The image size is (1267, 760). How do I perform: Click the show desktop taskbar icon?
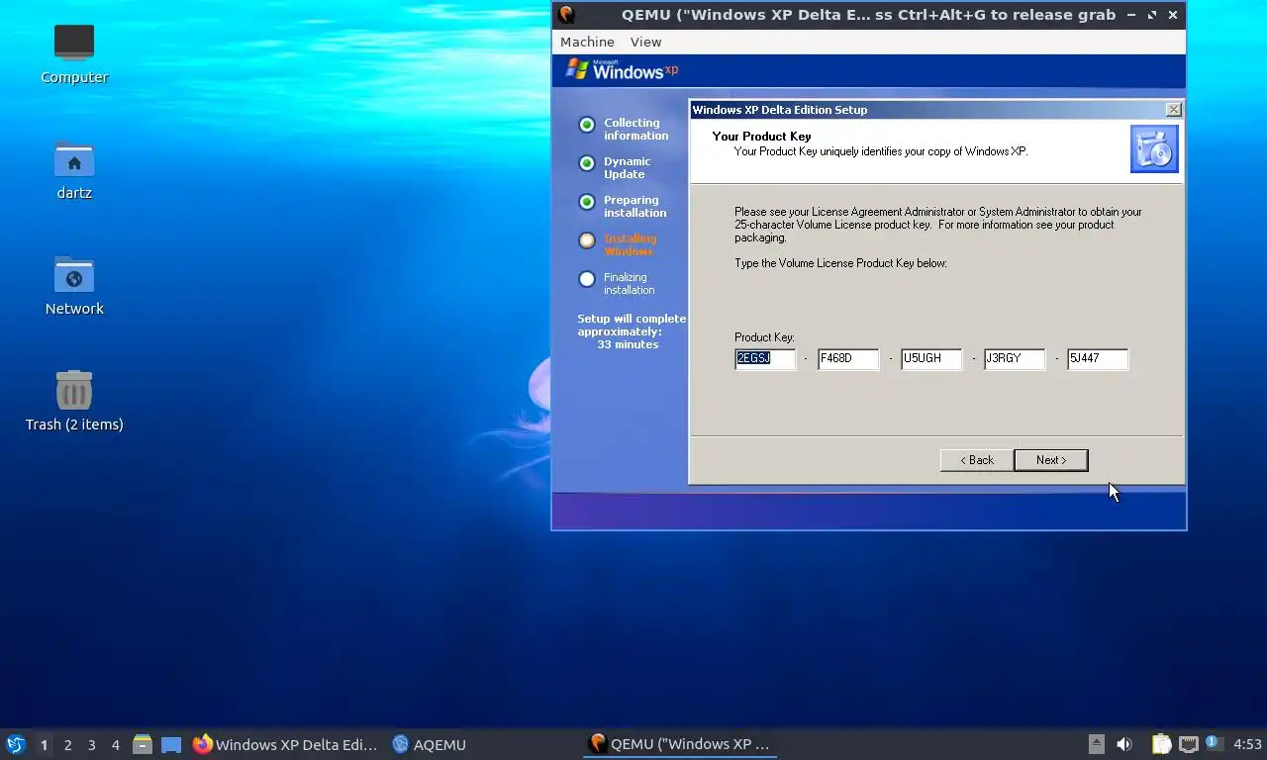coord(171,744)
